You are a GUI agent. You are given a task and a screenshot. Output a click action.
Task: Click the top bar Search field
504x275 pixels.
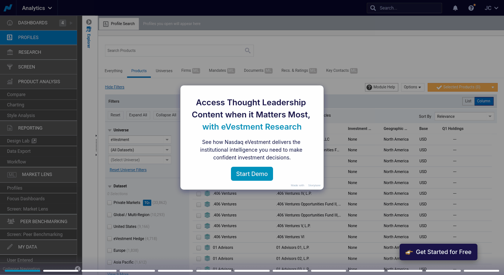404,8
